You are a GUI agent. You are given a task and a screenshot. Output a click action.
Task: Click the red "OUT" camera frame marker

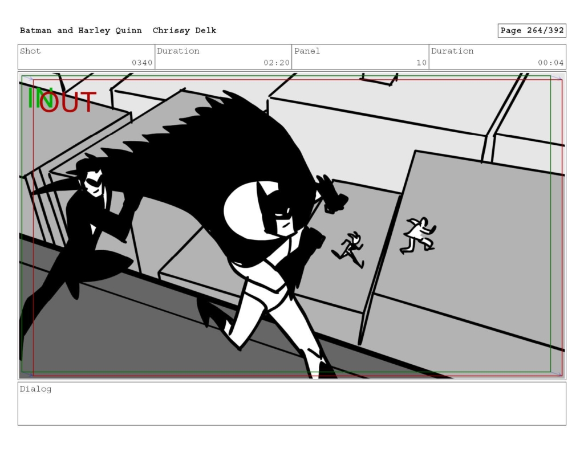68,101
